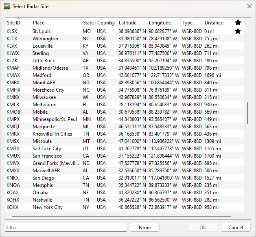Select the Minneapolis/St. Paul entry
The height and width of the screenshot is (237, 256).
point(125,119)
